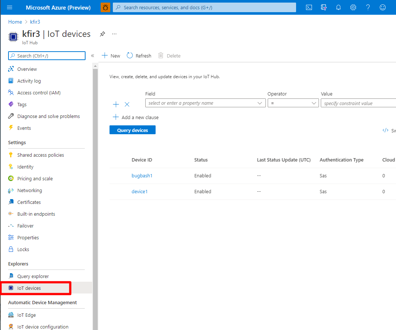396x330 pixels.
Task: Open the bugbash1 device
Action: tap(142, 176)
